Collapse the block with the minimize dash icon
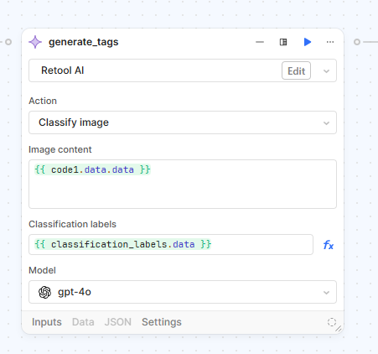378x354 pixels. [260, 42]
